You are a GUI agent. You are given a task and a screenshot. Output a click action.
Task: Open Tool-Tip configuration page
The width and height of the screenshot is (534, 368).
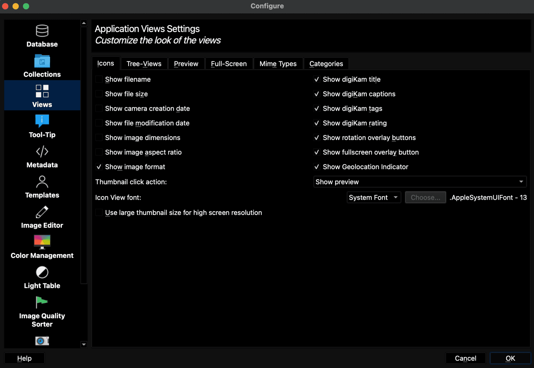click(x=42, y=126)
